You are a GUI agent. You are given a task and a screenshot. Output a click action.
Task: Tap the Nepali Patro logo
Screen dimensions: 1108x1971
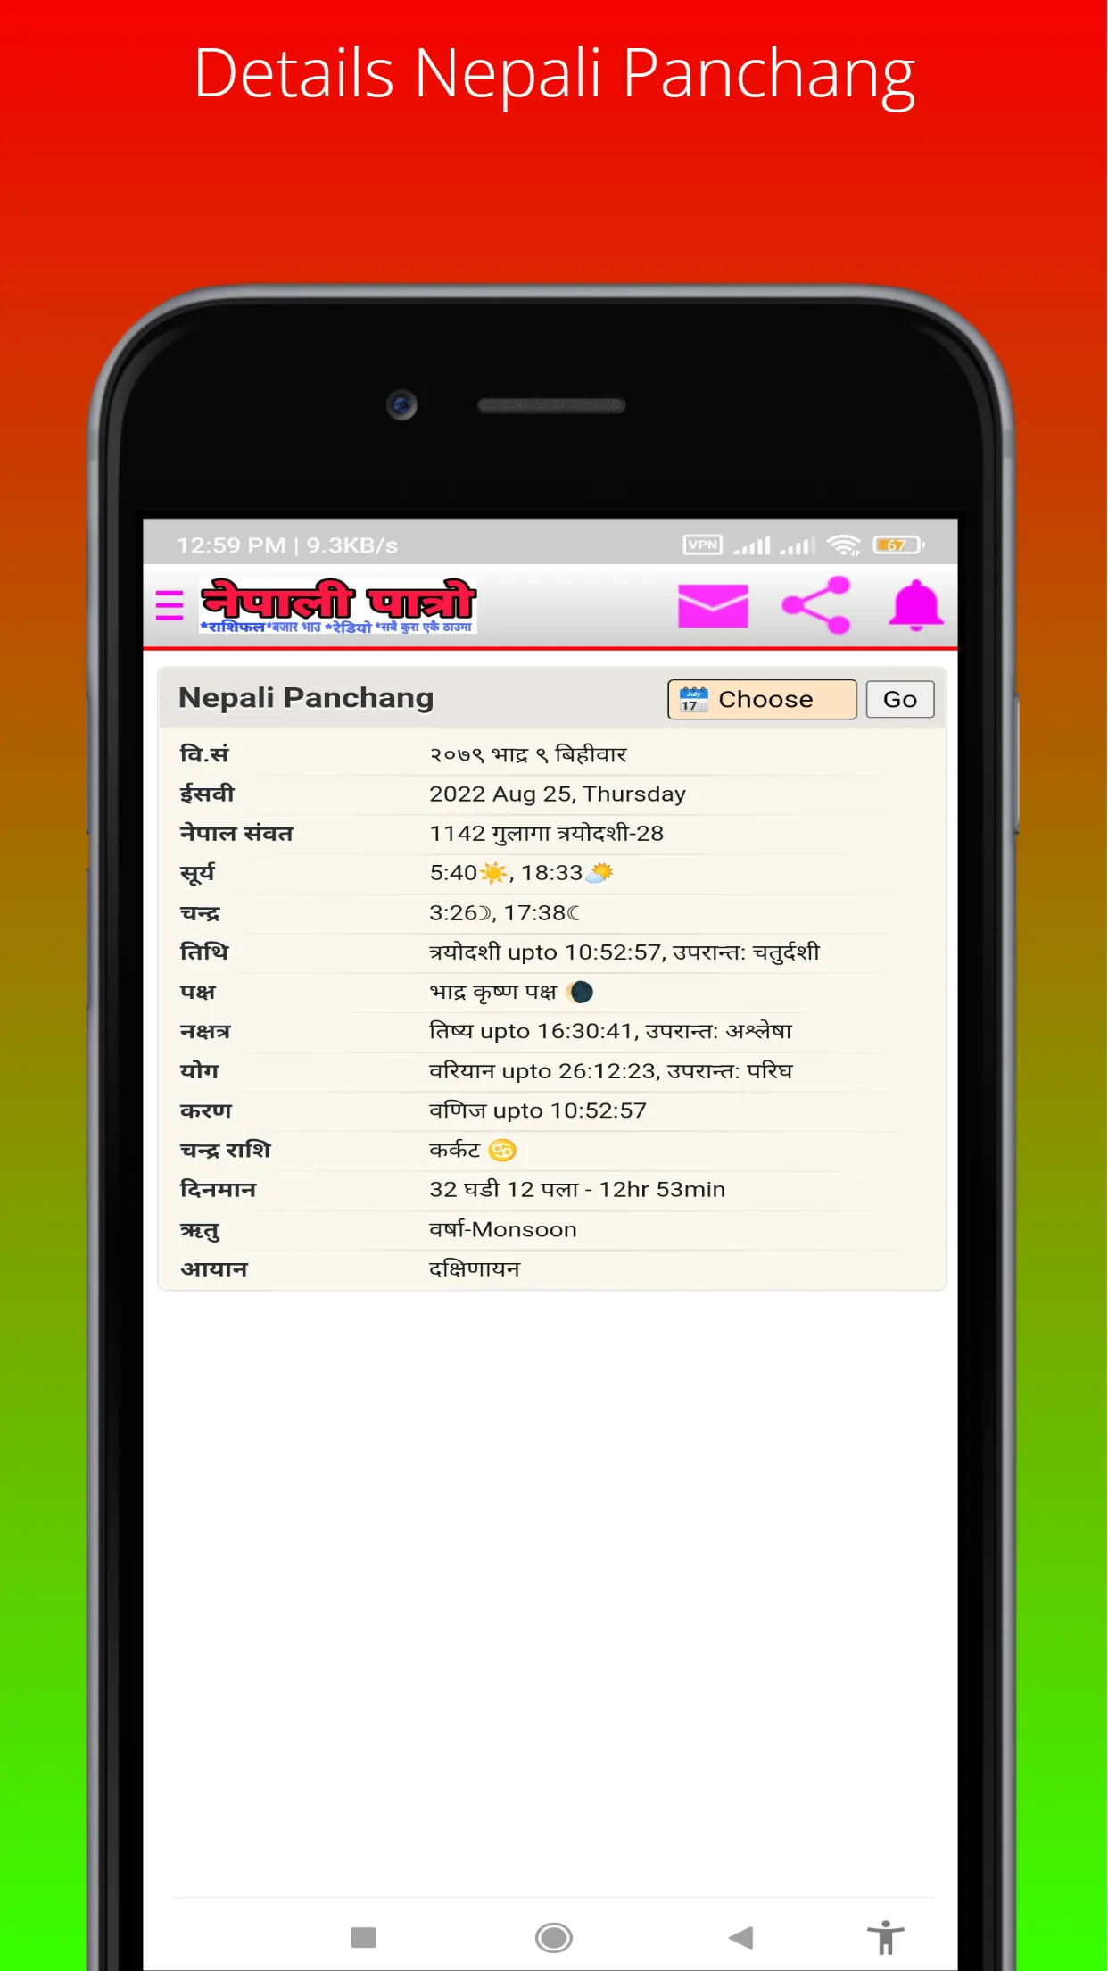(338, 606)
